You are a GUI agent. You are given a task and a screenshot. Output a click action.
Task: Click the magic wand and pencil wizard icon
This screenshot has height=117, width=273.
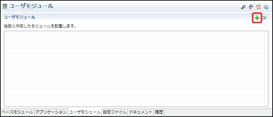243,7
